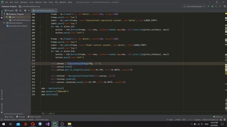Screen dimensions: 227x127
Task: Open the Run menu
Action: (x=45, y=2)
